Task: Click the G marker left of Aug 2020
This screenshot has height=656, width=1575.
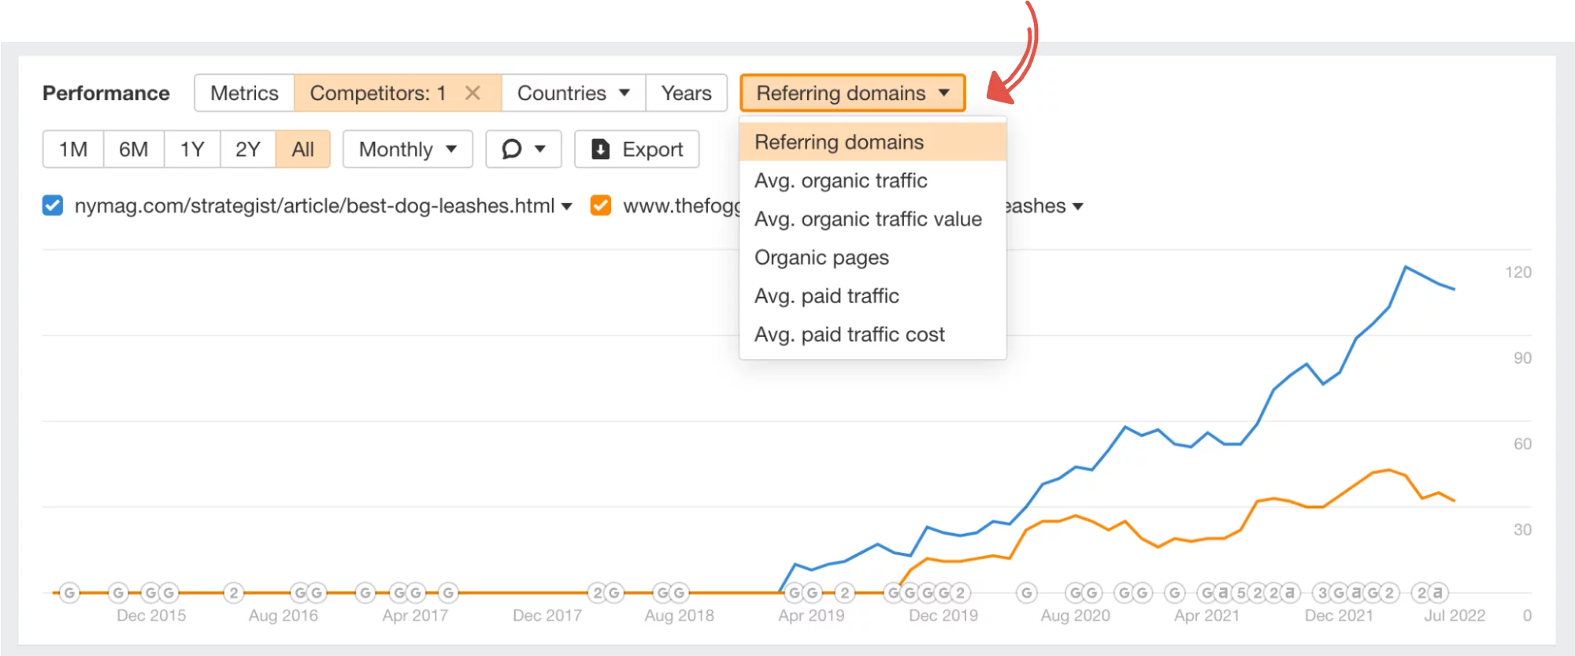Action: tap(1026, 592)
